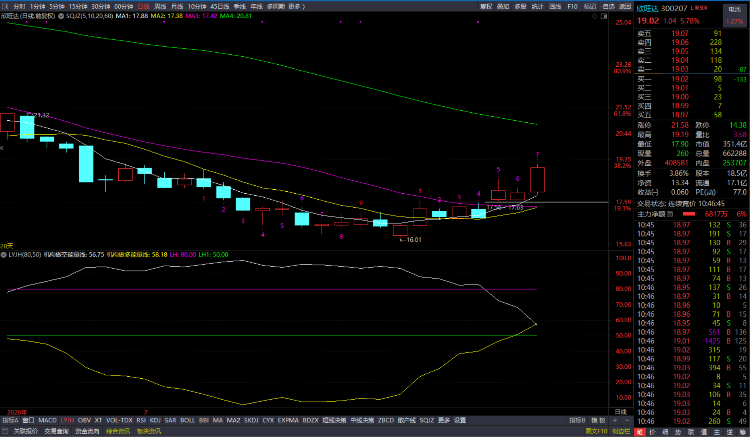Screen dimensions: 750x437
Task: Select the MACD indicator tab
Action: (x=47, y=420)
